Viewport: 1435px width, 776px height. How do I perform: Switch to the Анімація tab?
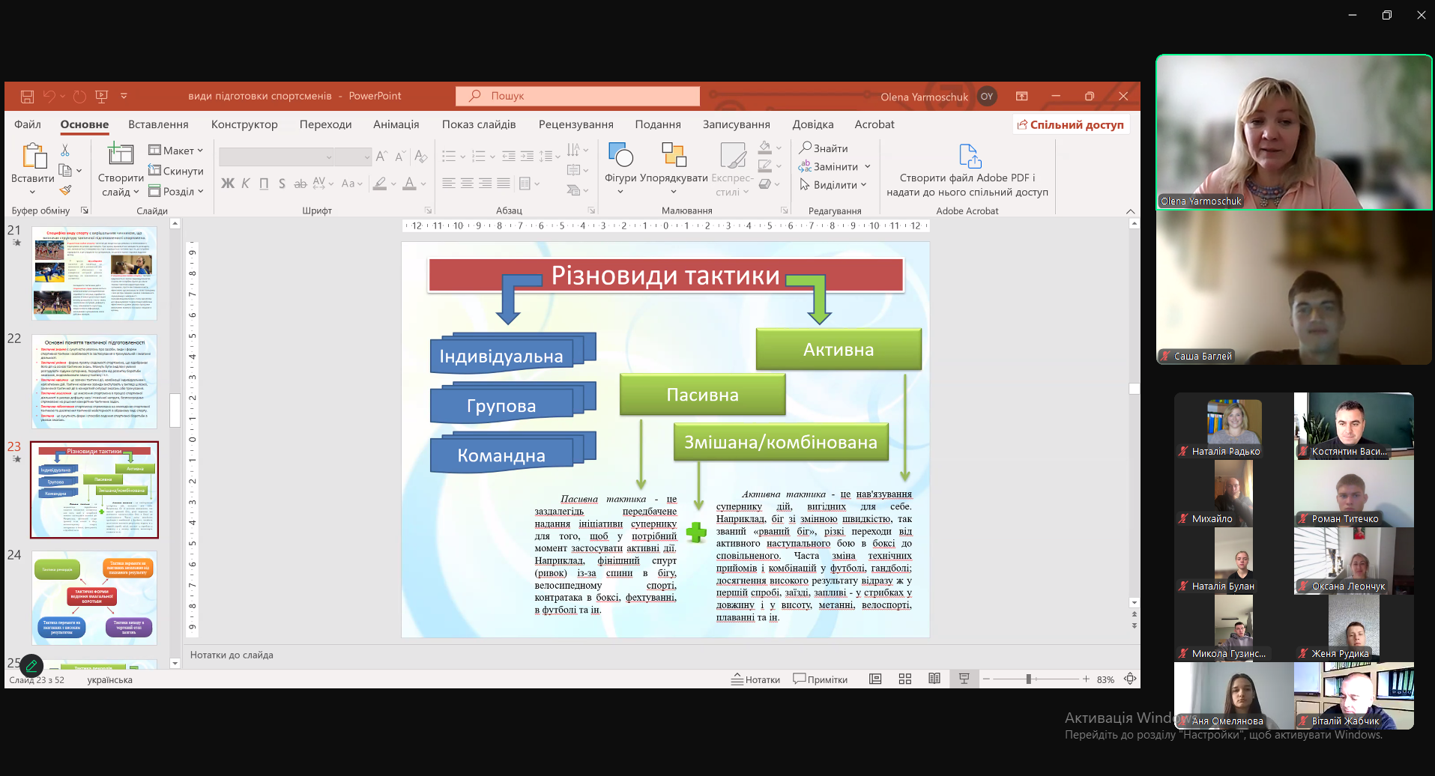(x=396, y=124)
